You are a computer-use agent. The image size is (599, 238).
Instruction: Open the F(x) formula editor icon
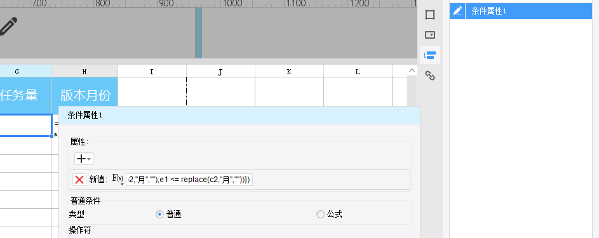pyautogui.click(x=118, y=179)
